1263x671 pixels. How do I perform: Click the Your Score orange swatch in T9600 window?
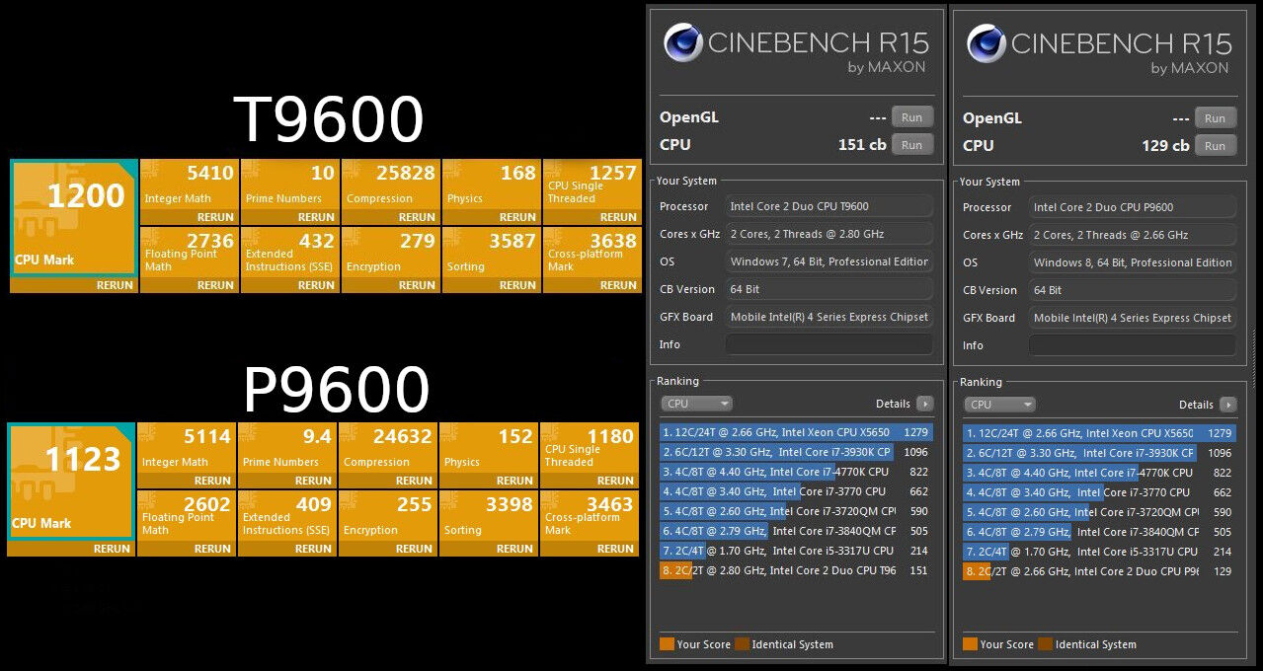pos(667,644)
